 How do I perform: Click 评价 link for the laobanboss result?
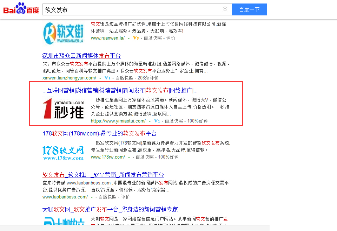tap(125, 197)
